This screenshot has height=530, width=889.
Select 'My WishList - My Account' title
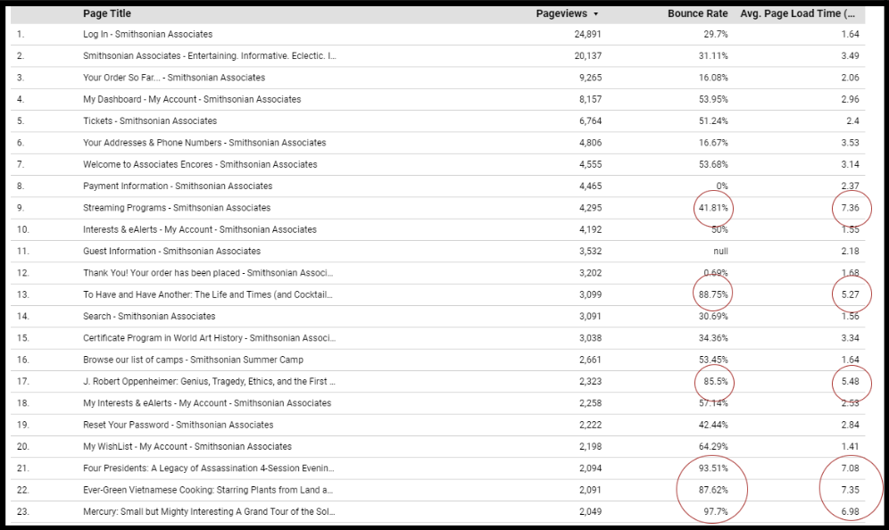[x=187, y=447]
